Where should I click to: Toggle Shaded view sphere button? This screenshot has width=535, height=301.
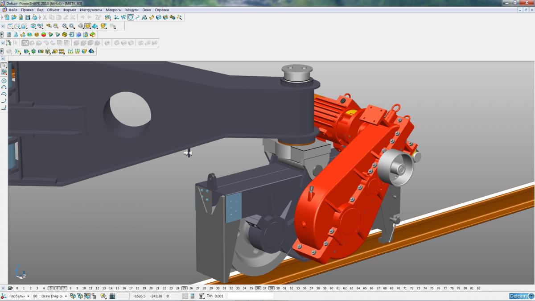(88, 26)
